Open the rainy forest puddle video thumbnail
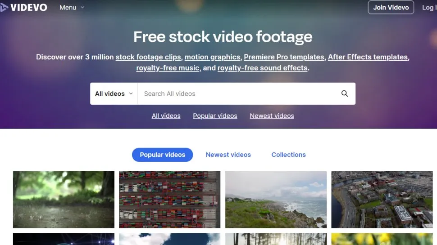 (64, 200)
